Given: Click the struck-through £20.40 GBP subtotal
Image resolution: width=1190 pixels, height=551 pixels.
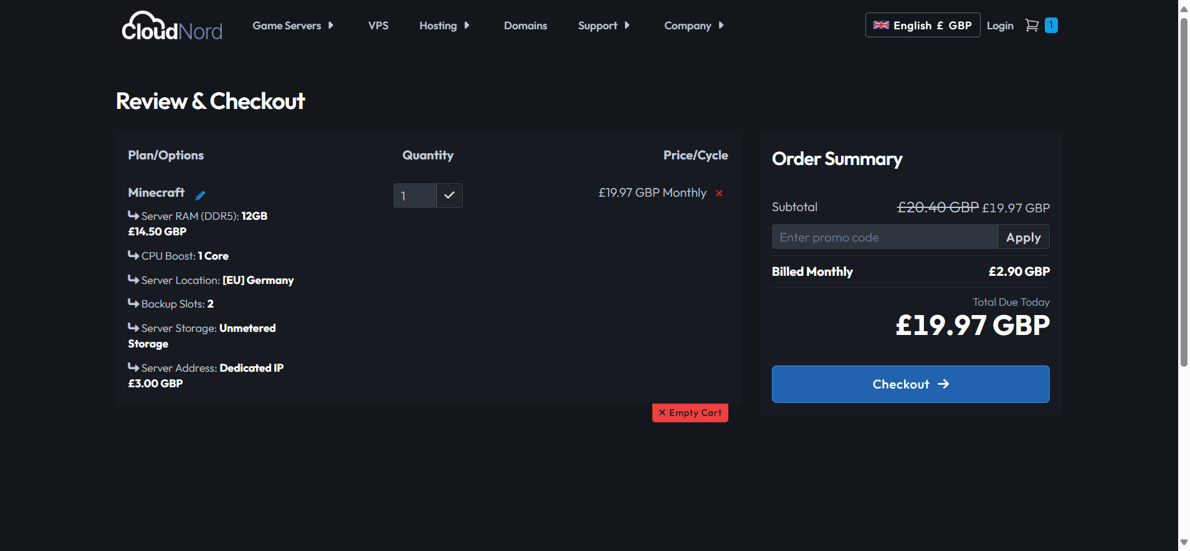Looking at the screenshot, I should tap(938, 207).
